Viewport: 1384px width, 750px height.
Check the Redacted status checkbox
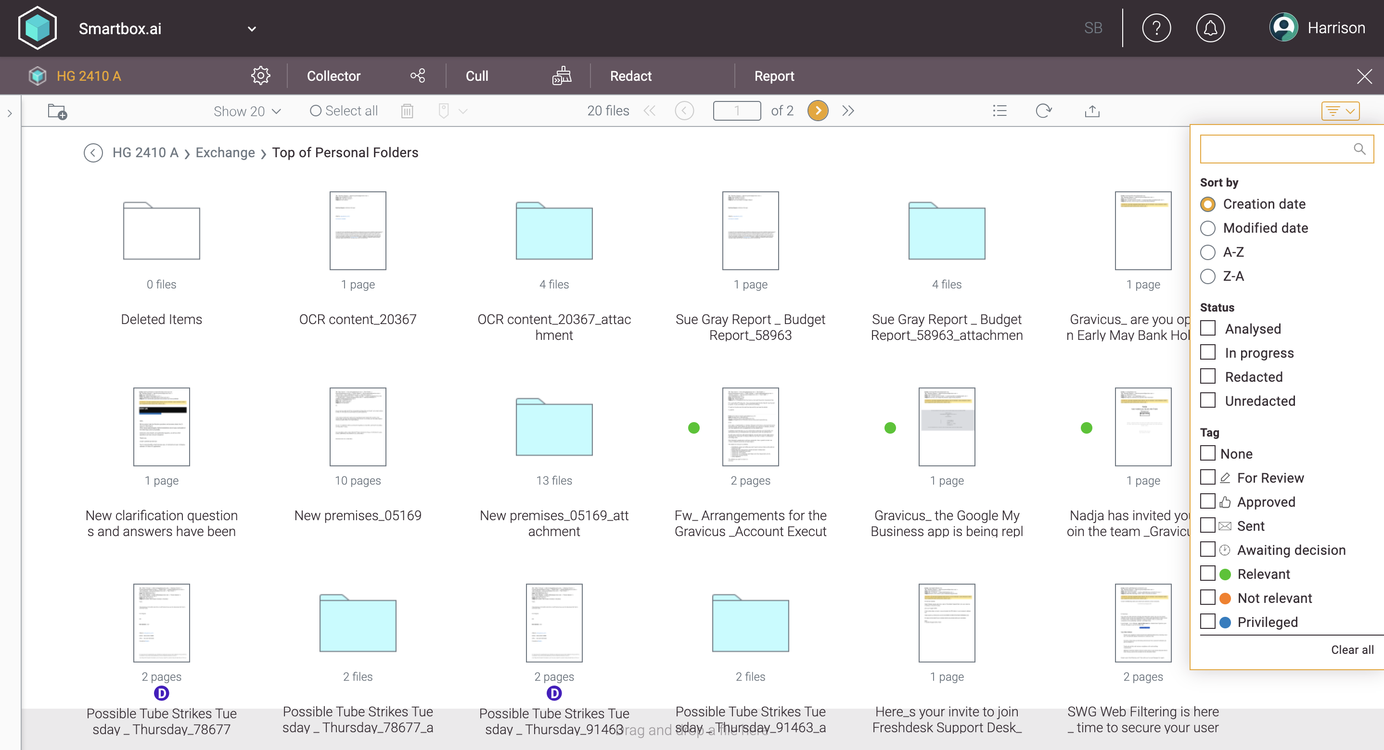1208,376
